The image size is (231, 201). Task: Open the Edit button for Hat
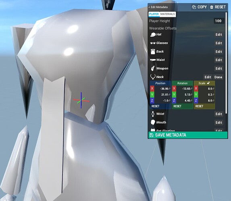click(x=219, y=35)
